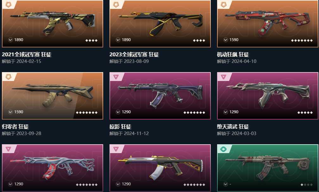Viewport: 319px width, 192px height.
Task: Click the pink tier icon on 堕天遗武 card
Action: pos(223,77)
